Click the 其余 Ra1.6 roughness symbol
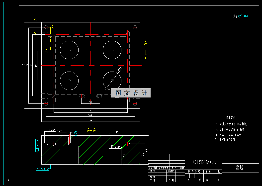The width and height of the screenshot is (262, 186). point(241,16)
